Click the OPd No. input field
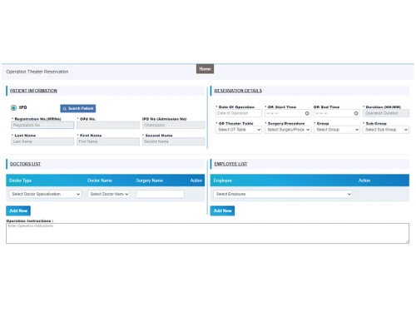The image size is (416, 312). click(x=108, y=125)
